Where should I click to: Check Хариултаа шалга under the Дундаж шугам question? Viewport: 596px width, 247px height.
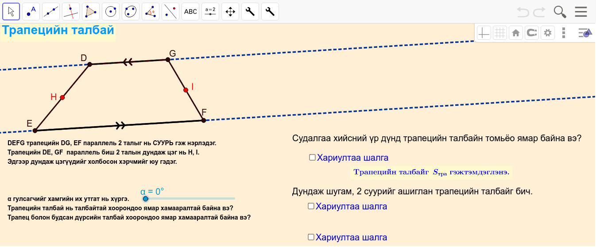pos(311,206)
